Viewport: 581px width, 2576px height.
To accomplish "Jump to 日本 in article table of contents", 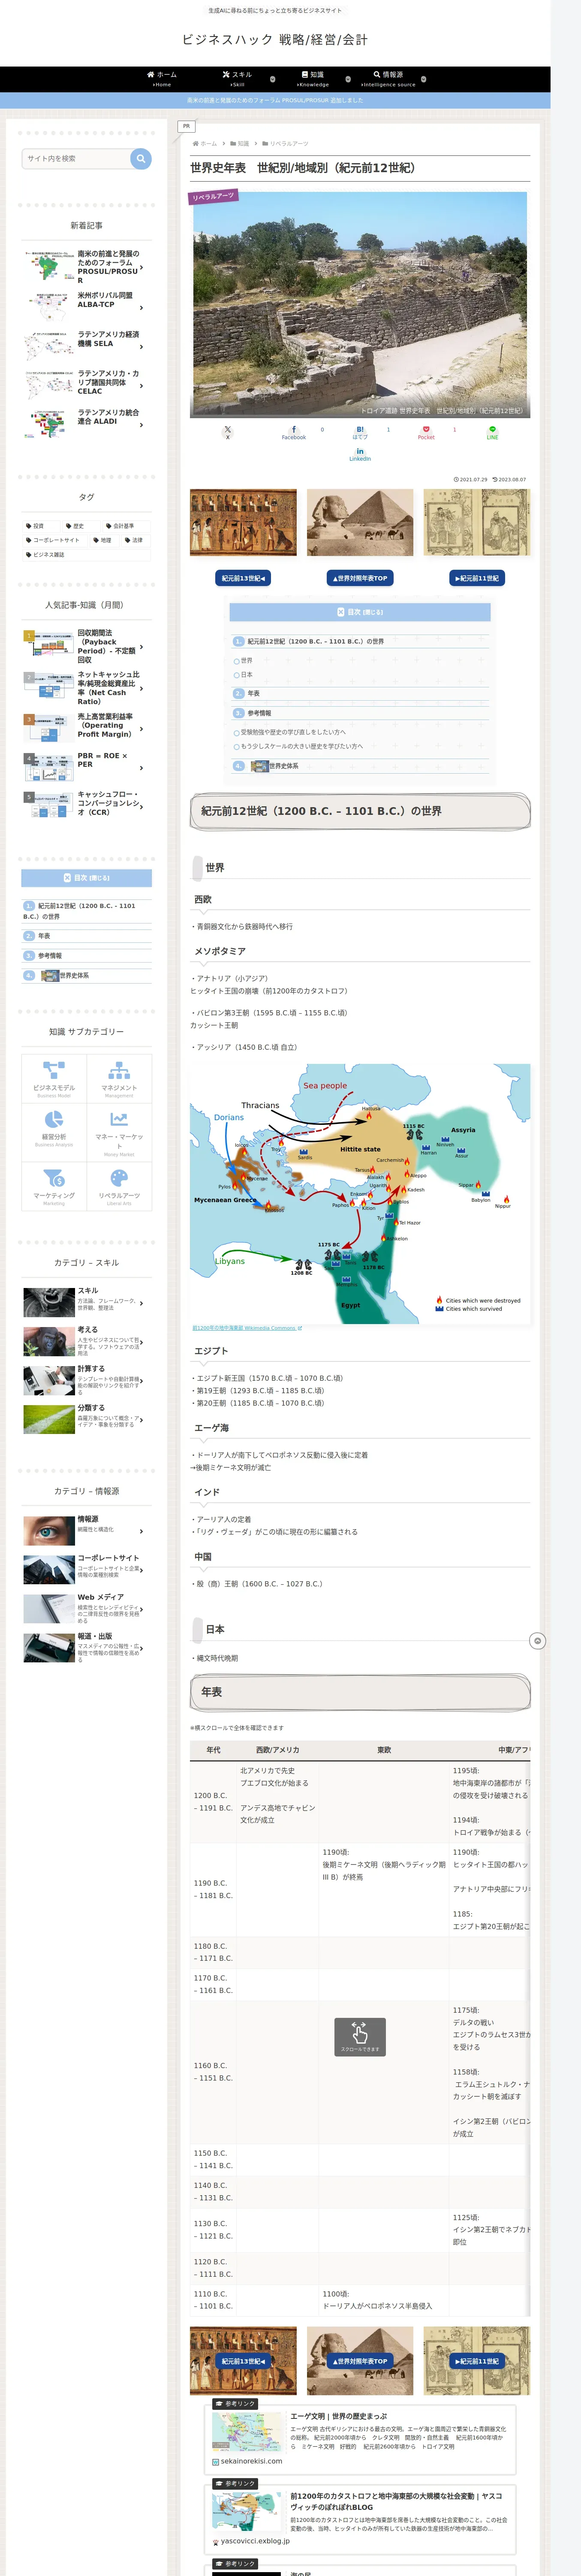I will (246, 675).
